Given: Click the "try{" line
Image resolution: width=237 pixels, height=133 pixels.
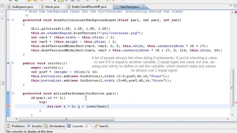Looking at the screenshot, I should click(x=43, y=102).
